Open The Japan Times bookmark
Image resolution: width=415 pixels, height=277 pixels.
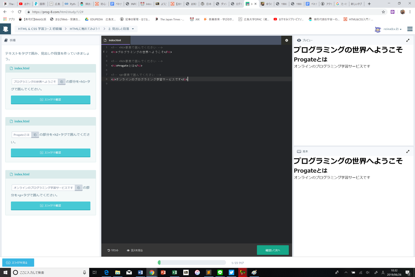[170, 19]
